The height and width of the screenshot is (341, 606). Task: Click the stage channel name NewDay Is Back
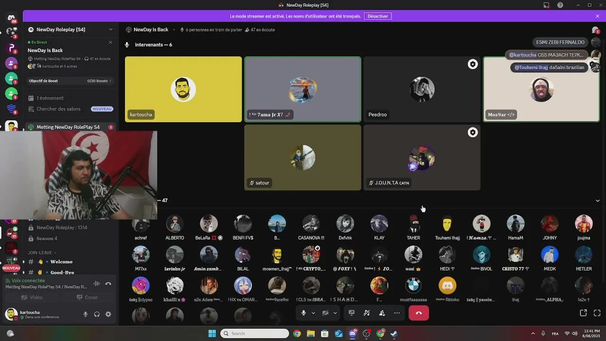click(x=151, y=29)
